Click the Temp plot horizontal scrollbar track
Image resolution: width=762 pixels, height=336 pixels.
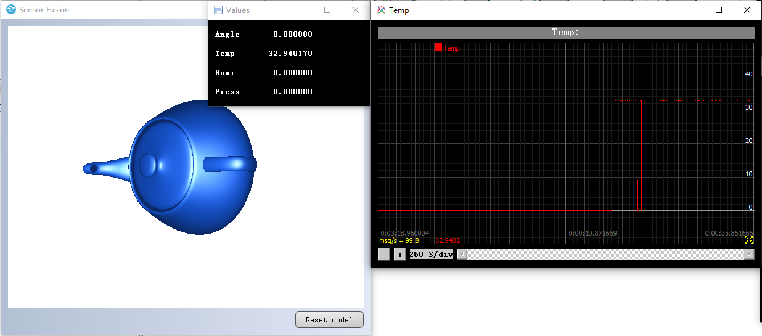click(x=606, y=254)
